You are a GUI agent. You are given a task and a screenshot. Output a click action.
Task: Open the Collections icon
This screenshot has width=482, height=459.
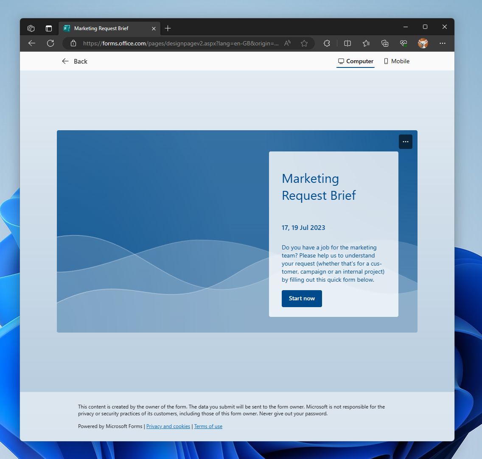[x=384, y=43]
